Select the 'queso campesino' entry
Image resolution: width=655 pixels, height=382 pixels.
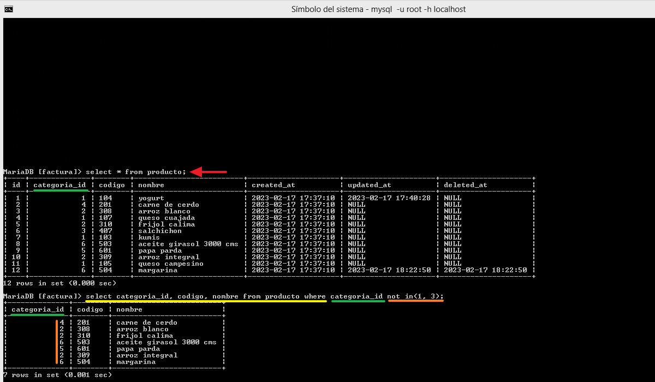[163, 264]
